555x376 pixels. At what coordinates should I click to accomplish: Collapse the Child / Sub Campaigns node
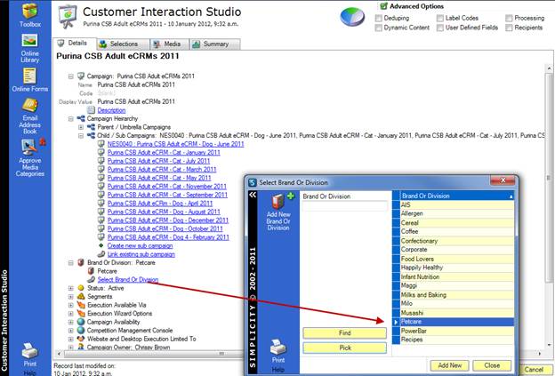pos(81,135)
